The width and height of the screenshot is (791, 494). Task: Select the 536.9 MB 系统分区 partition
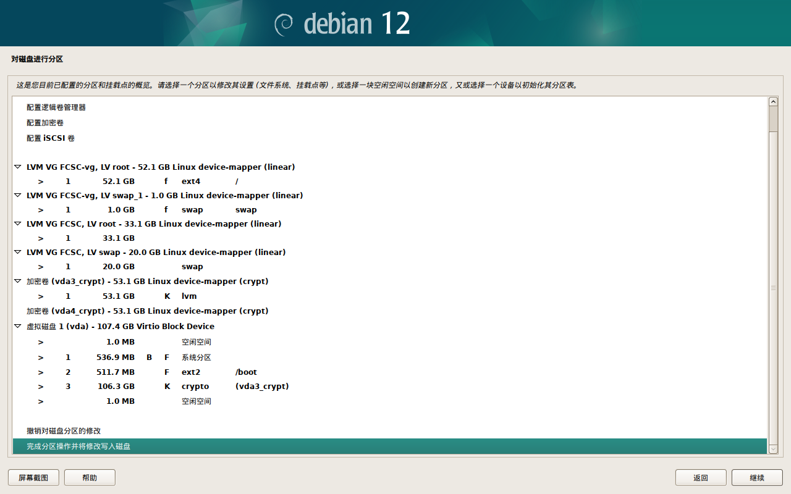[x=390, y=358]
